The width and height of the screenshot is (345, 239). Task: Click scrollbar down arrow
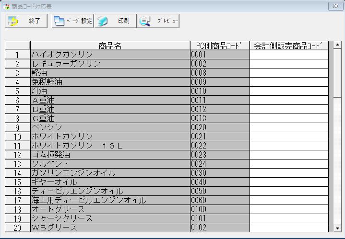click(x=337, y=228)
